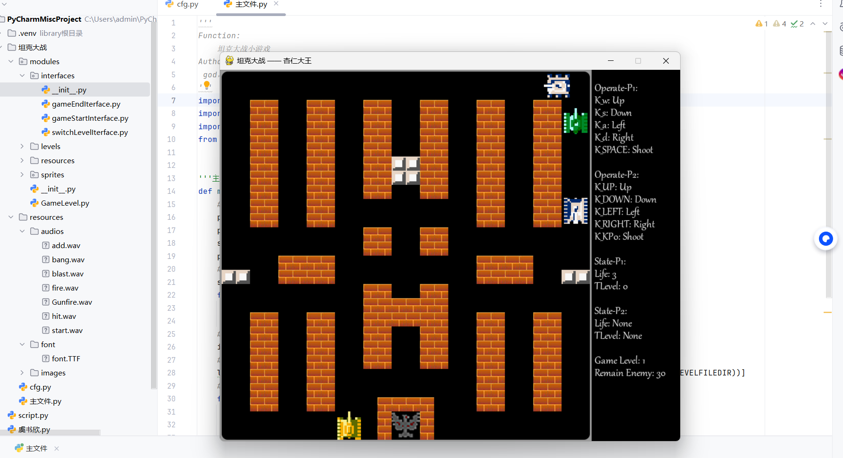The height and width of the screenshot is (458, 843).
Task: Click project tree horizontal scrollbar
Action: 50,432
